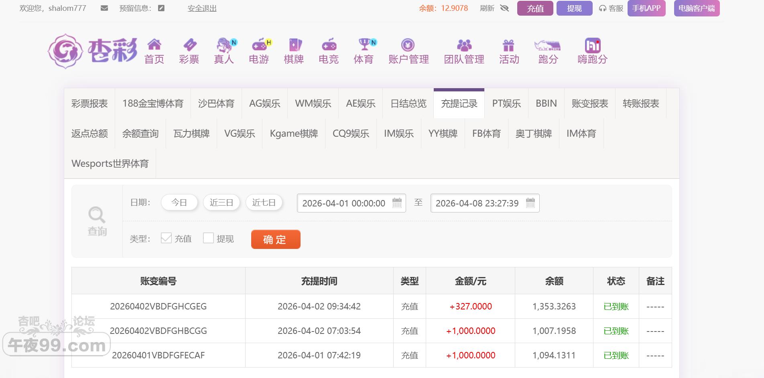Viewport: 764px width, 378px height.
Task: Switch to the 余额查询 tab
Action: click(x=140, y=133)
